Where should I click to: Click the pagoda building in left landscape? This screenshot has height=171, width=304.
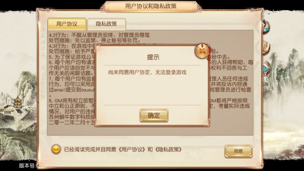click(x=17, y=103)
